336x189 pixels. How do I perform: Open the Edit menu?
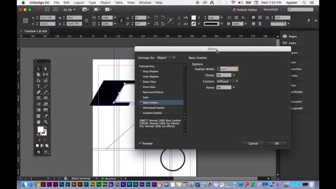[x=67, y=3]
